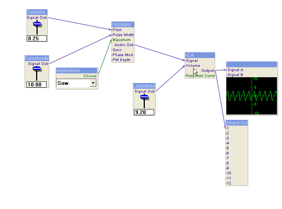
Task: Open the Wellenform dropdown arrow
Action: pos(93,83)
